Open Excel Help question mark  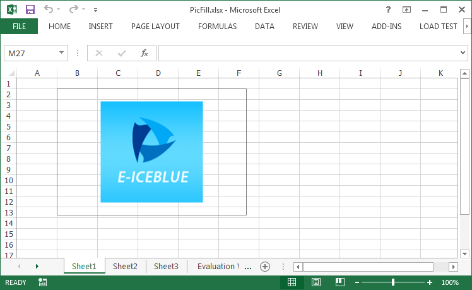(388, 9)
